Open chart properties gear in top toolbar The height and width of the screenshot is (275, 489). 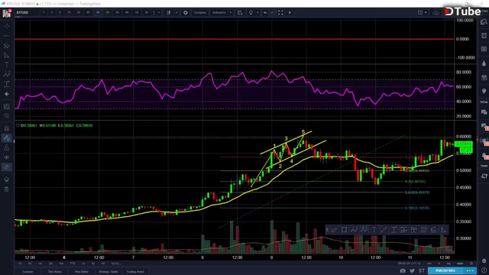tap(186, 12)
